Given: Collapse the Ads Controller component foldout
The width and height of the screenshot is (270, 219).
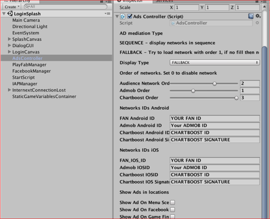Looking at the screenshot, I should click(x=117, y=16).
